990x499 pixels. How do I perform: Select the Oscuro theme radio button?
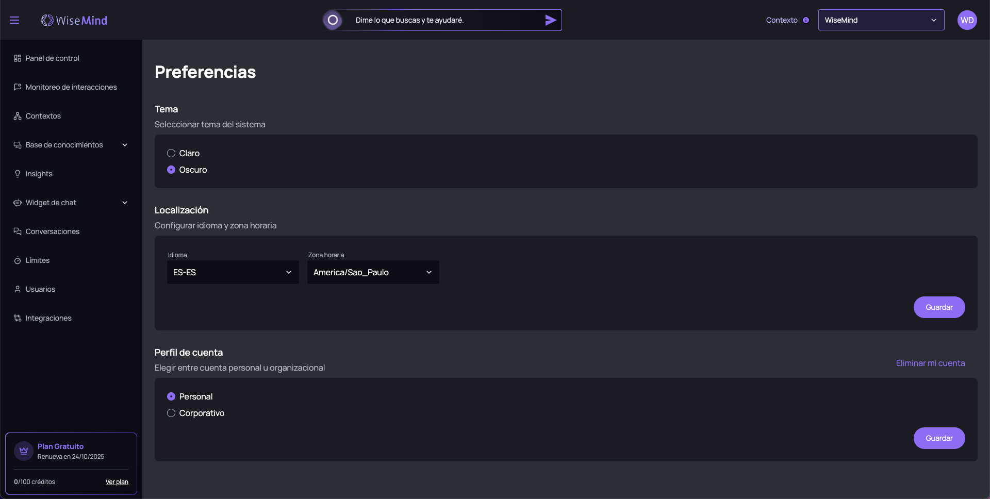[x=171, y=170]
